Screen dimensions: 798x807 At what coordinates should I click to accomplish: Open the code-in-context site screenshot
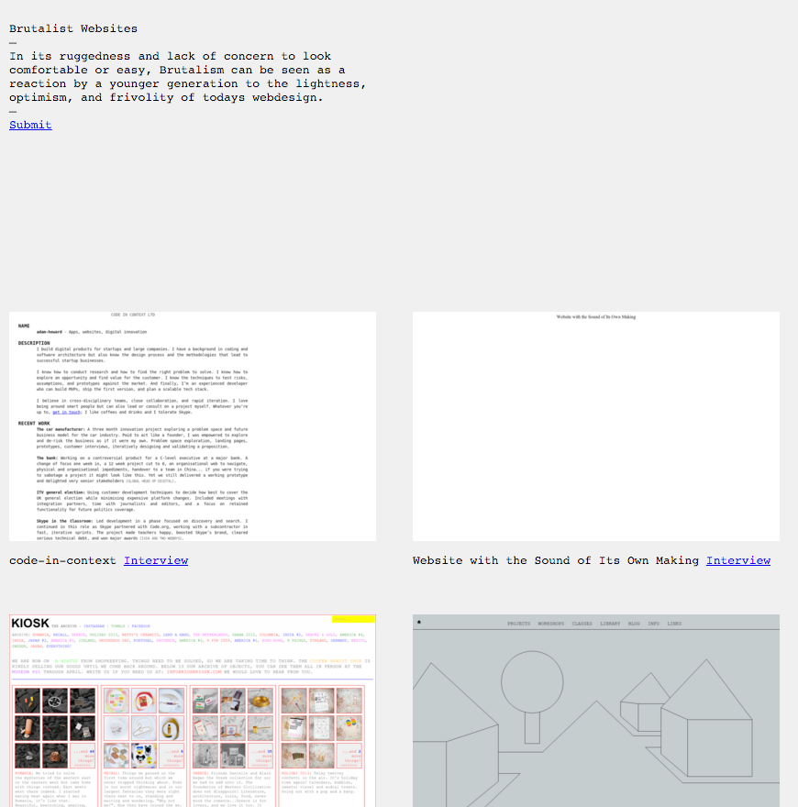(193, 426)
